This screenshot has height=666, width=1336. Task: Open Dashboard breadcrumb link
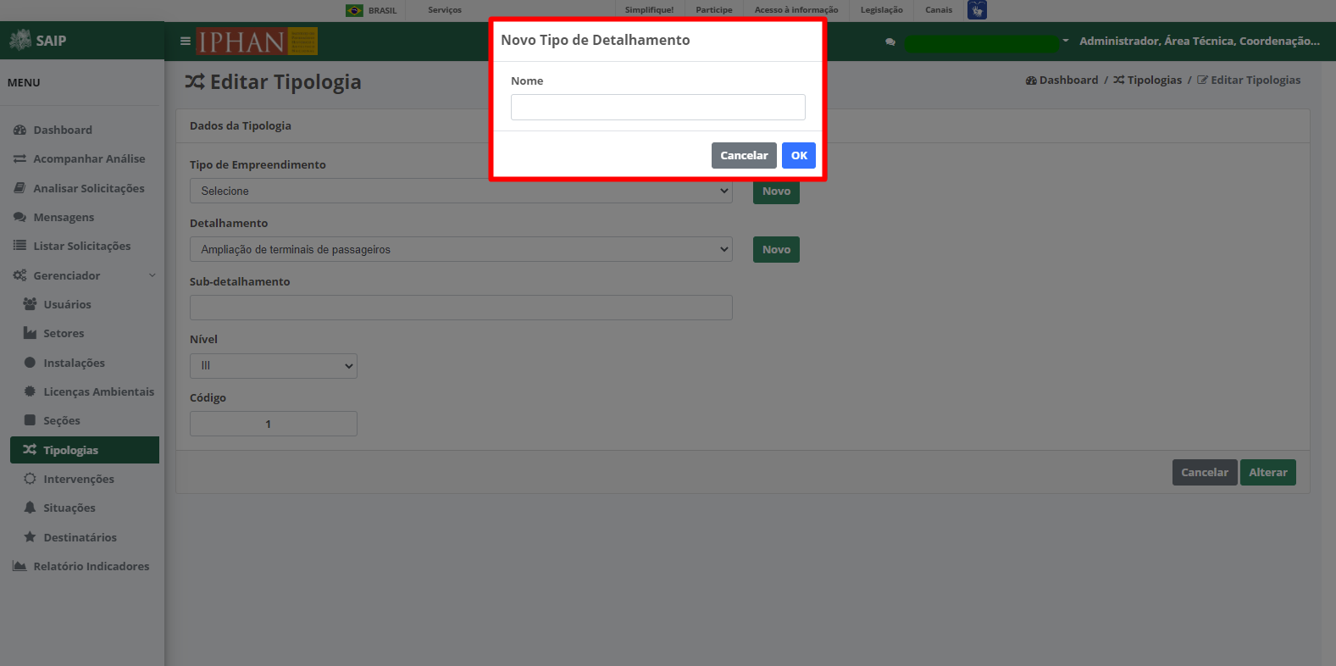(1068, 80)
